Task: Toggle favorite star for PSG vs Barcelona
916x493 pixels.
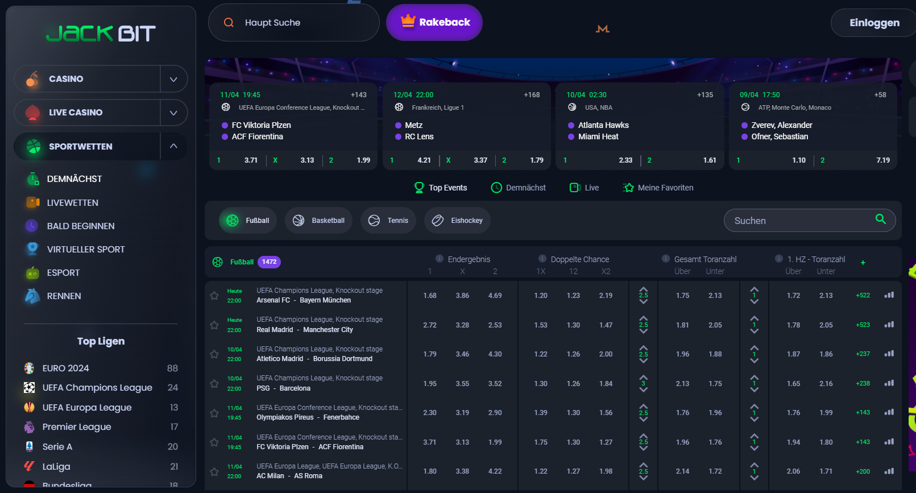Action: point(214,384)
